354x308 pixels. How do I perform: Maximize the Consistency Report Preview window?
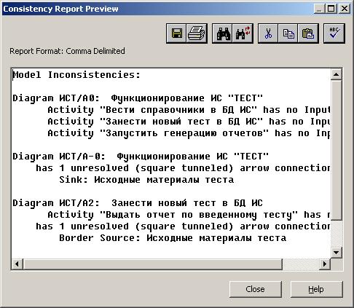[x=331, y=9]
